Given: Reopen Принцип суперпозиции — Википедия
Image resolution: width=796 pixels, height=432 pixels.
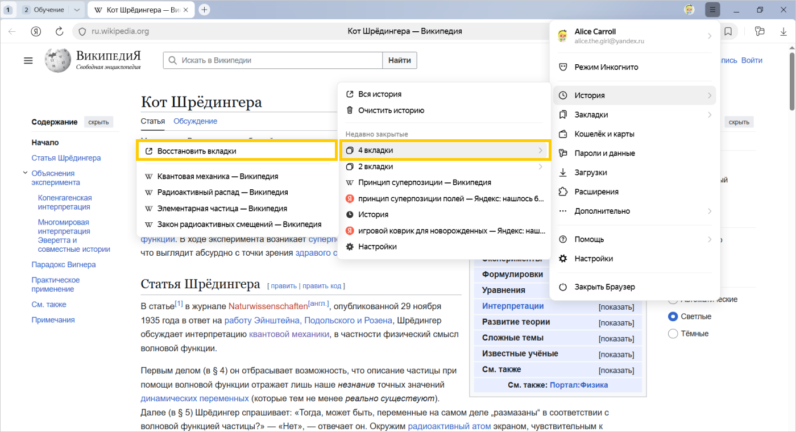Looking at the screenshot, I should (445, 182).
